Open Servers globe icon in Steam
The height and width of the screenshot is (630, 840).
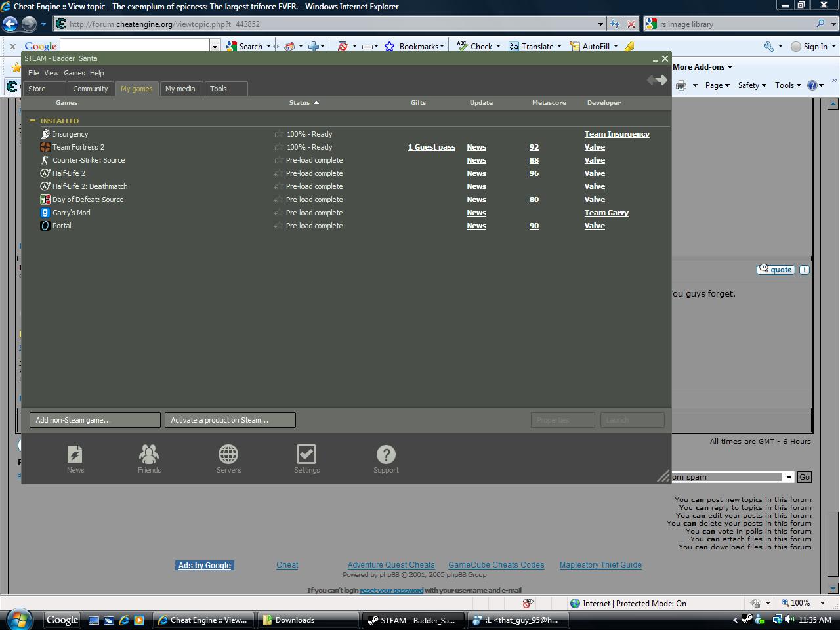point(228,459)
